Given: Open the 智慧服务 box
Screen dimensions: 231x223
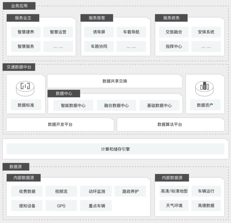Looking at the screenshot, I should (x=26, y=47).
